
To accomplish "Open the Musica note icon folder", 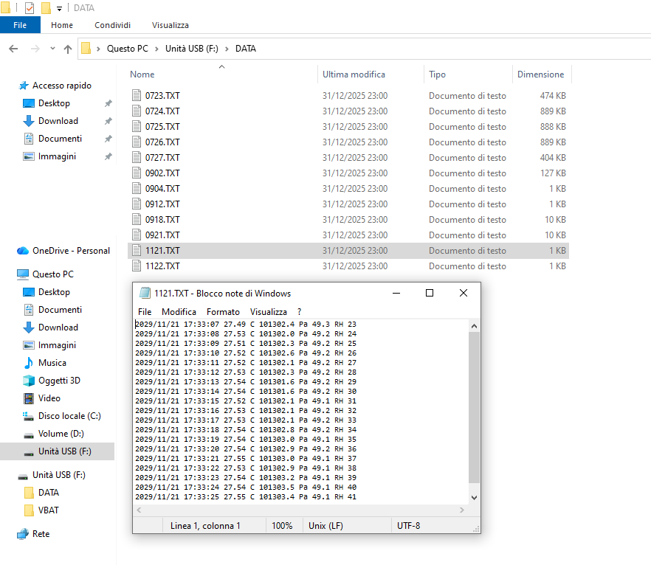I will coord(29,363).
